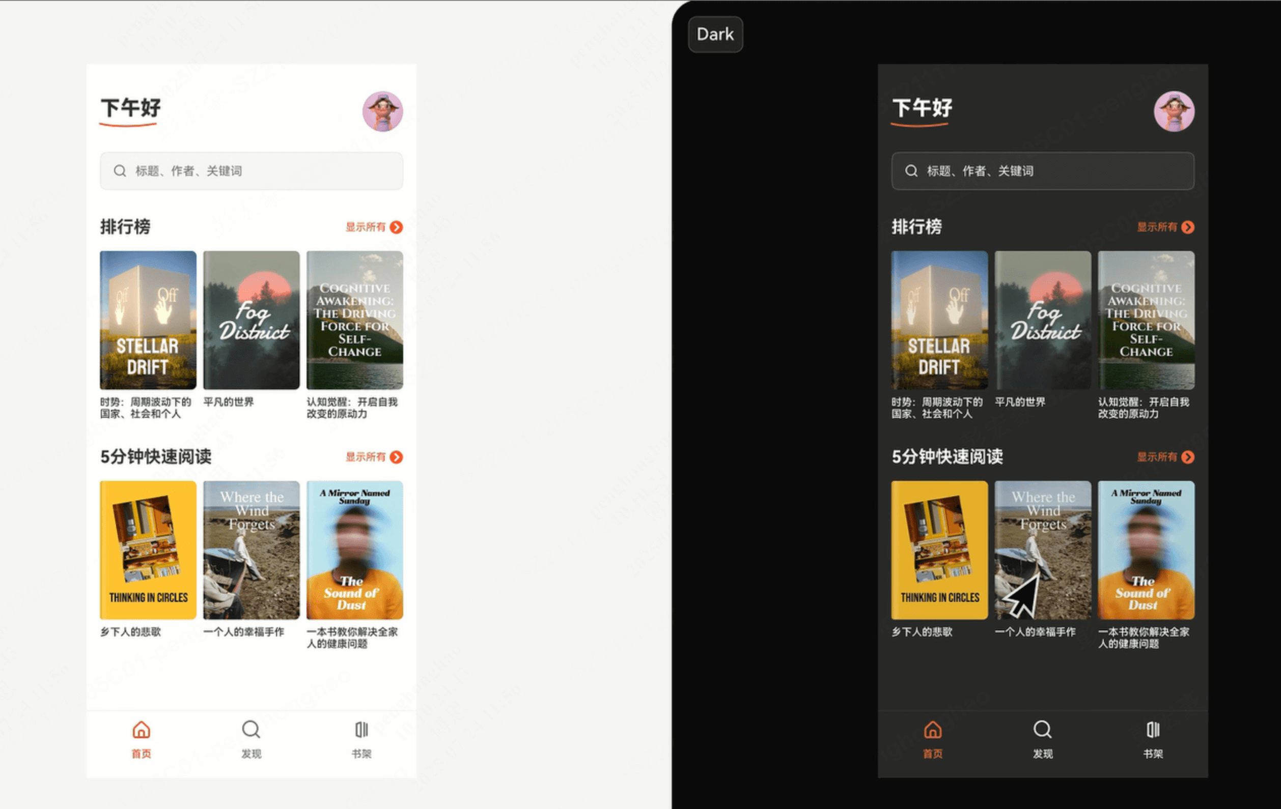The height and width of the screenshot is (809, 1281).
Task: Tap the discover magnifier icon in dark navbar
Action: coord(1043,730)
